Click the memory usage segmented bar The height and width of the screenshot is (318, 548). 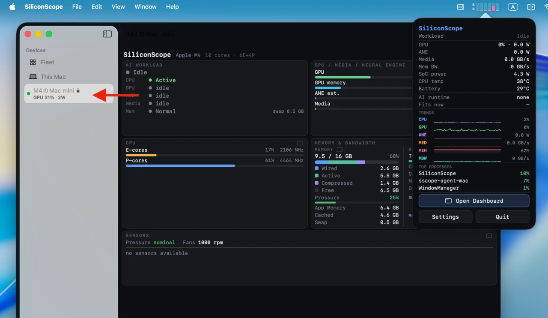(x=357, y=162)
